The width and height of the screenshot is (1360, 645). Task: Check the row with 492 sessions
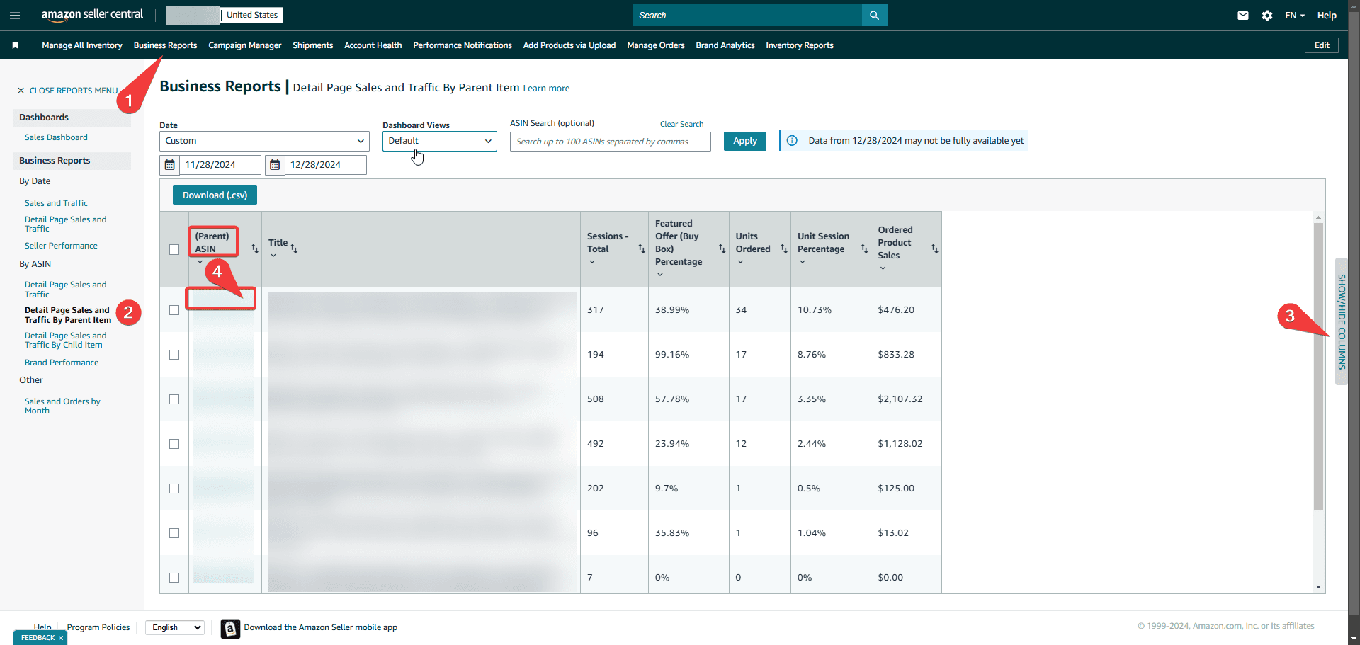click(x=174, y=444)
